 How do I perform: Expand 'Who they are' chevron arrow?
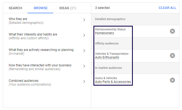coord(84,20)
